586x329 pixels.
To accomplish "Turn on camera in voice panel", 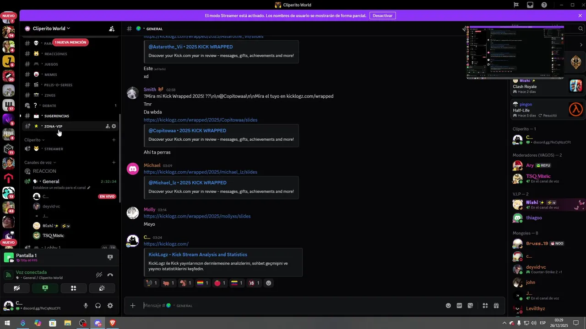I will (x=16, y=288).
